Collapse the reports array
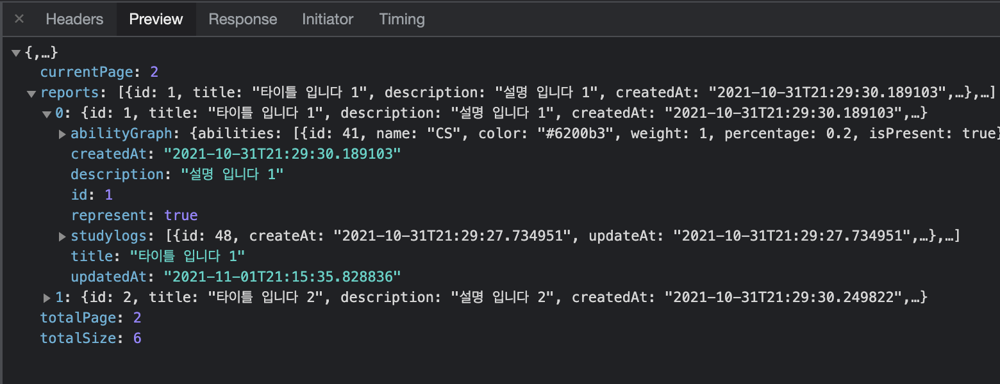Image resolution: width=1000 pixels, height=384 pixels. [x=31, y=92]
